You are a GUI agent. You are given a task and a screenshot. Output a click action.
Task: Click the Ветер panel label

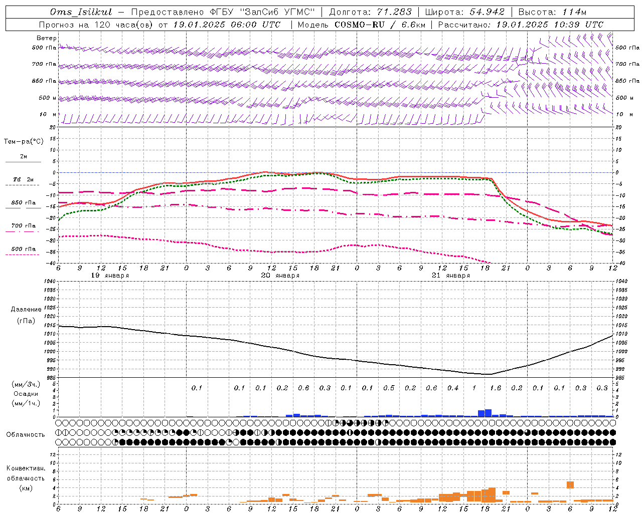[46, 38]
